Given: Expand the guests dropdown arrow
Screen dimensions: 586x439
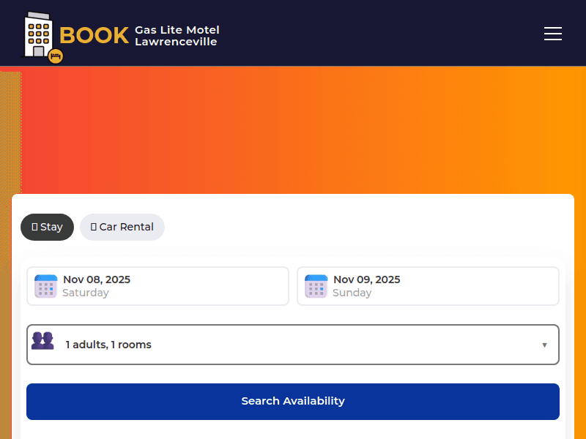Looking at the screenshot, I should point(544,345).
